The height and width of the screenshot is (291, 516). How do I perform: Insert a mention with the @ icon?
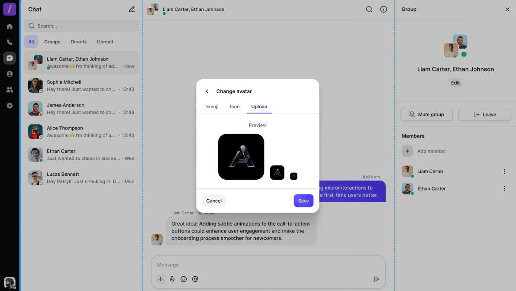(195, 279)
